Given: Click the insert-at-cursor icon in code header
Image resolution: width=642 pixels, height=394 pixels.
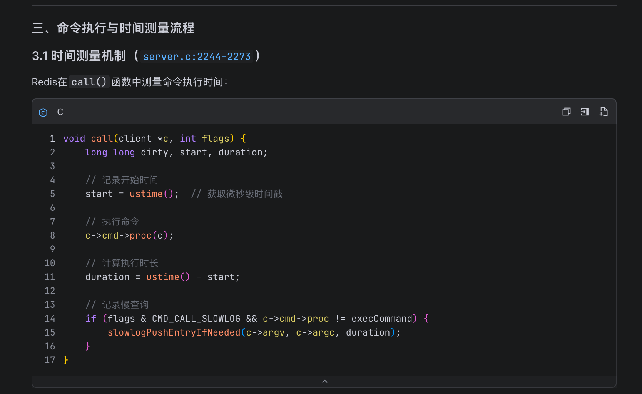Looking at the screenshot, I should (x=585, y=112).
